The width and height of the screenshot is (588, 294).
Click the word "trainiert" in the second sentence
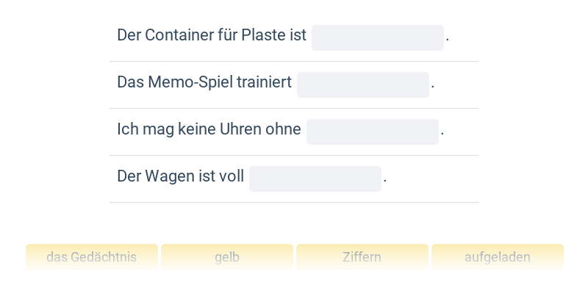coord(265,82)
